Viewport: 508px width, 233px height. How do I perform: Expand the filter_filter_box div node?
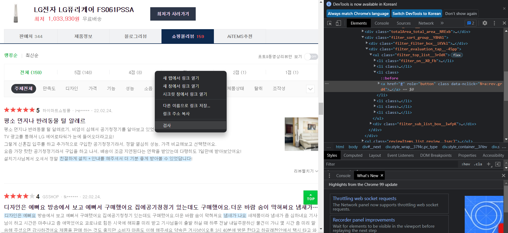[x=367, y=43]
